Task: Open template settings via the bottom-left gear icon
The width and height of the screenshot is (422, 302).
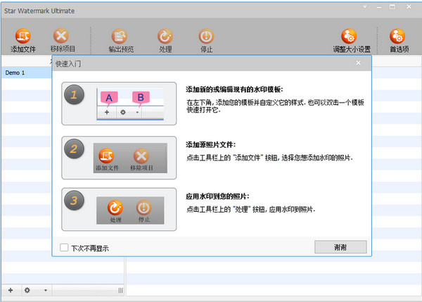Action: 27,290
